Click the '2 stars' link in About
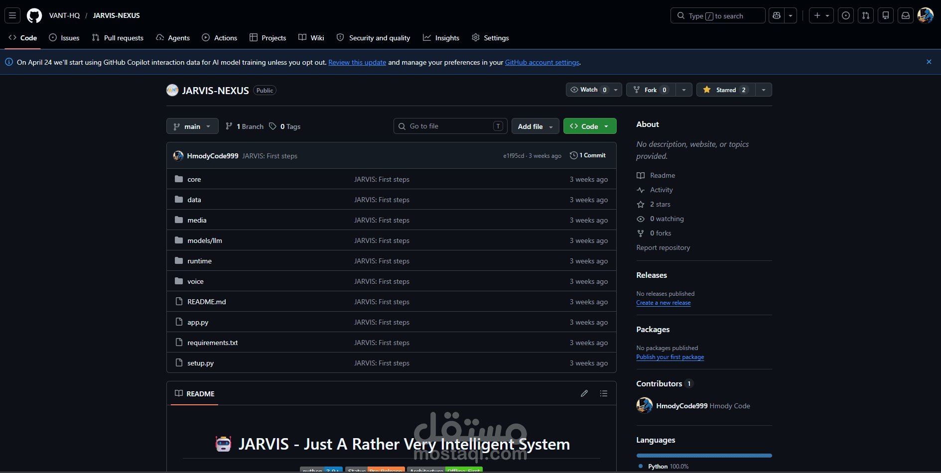This screenshot has width=941, height=473. click(x=660, y=204)
